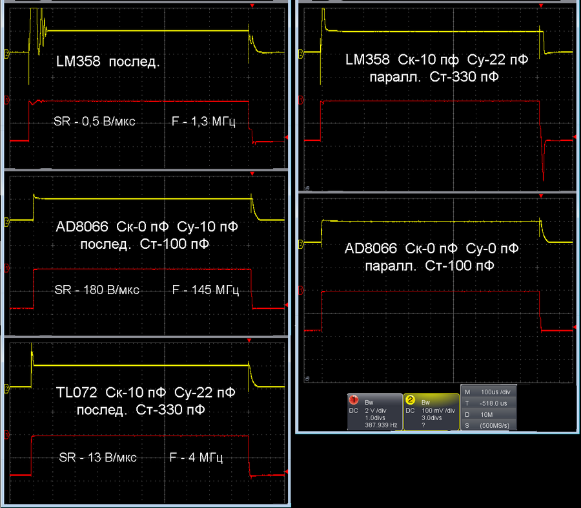The width and height of the screenshot is (581, 508).
Task: Click yellow channel 2 ground marker in TL072 plot
Action: (x=6, y=388)
